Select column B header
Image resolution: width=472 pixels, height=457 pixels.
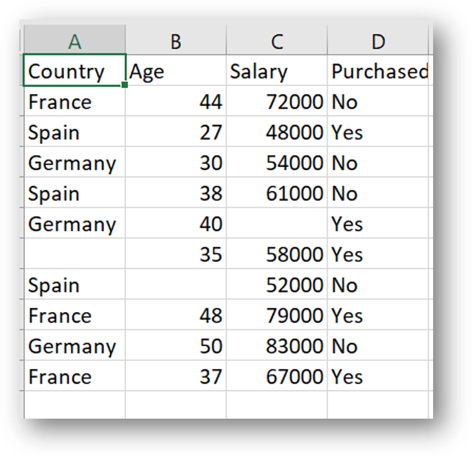(176, 40)
